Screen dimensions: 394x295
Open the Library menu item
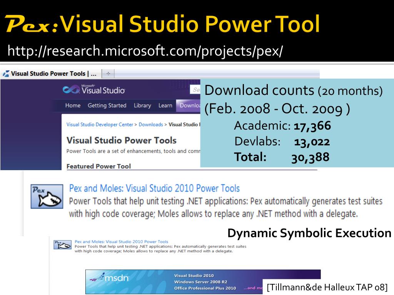(x=142, y=105)
